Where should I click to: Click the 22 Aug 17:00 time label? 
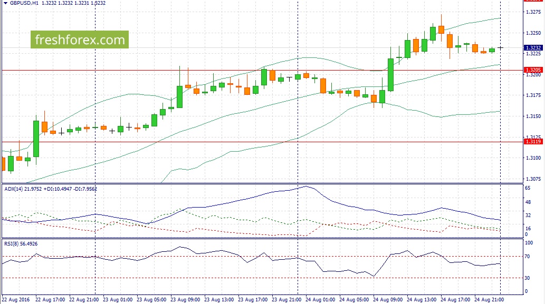coord(51,299)
